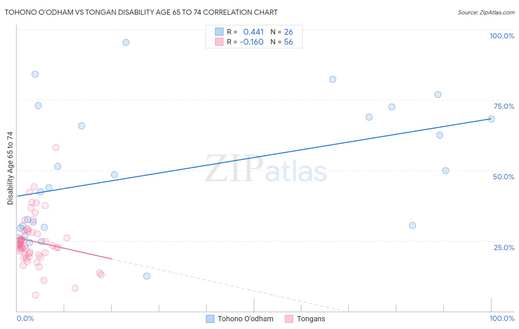Click the ZIPatlas watermark logo
Image resolution: width=519 pixels, height=329 pixels.
pos(266,169)
